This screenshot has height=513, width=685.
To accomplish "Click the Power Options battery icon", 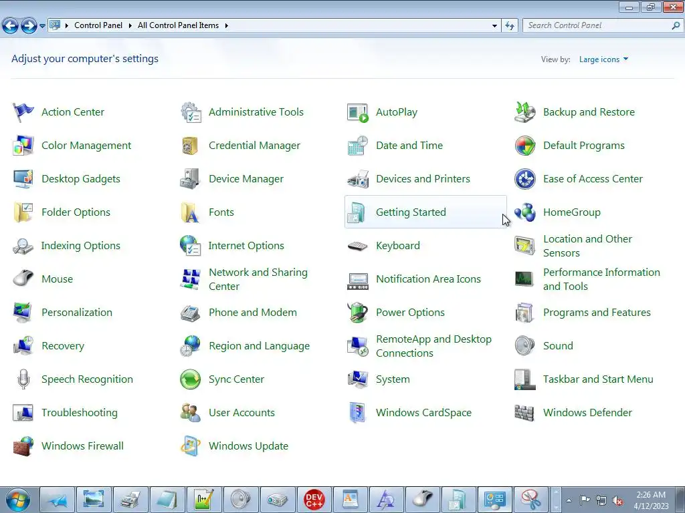I will (x=358, y=313).
